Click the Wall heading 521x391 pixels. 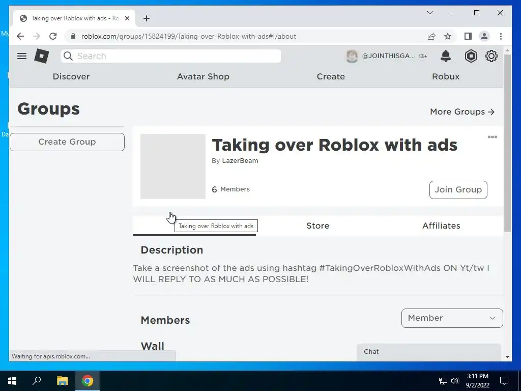click(153, 346)
